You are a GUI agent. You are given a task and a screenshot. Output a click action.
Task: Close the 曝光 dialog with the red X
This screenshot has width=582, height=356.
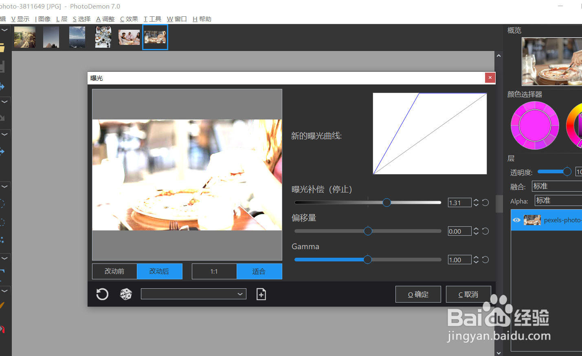coord(490,77)
